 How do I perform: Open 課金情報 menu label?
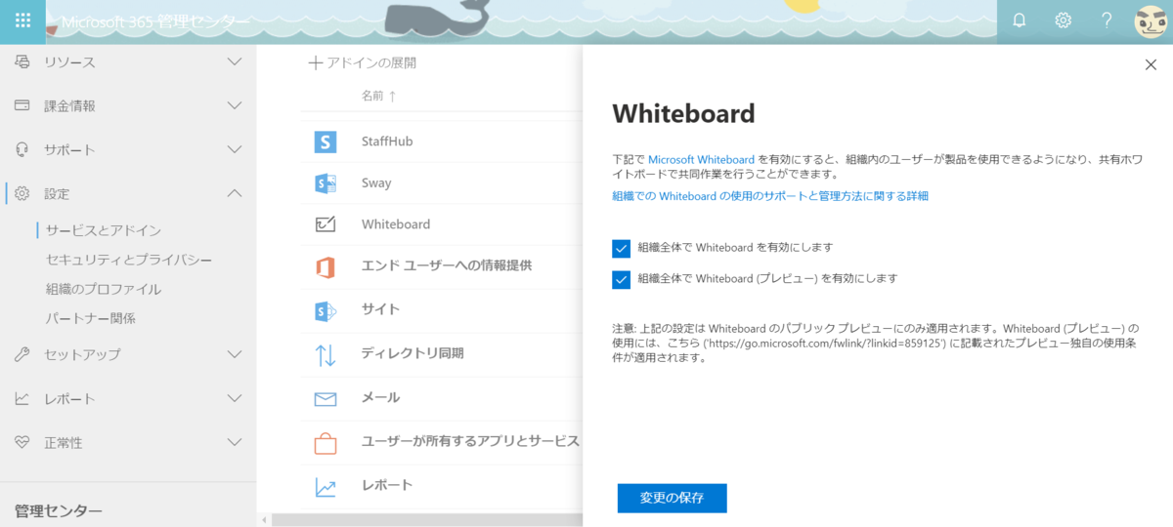69,105
